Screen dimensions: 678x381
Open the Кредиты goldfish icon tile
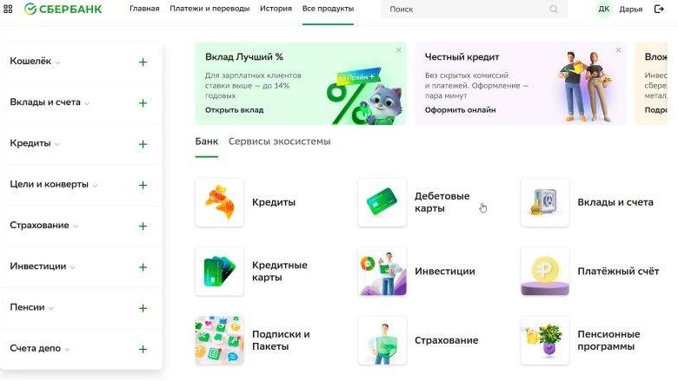coord(219,202)
